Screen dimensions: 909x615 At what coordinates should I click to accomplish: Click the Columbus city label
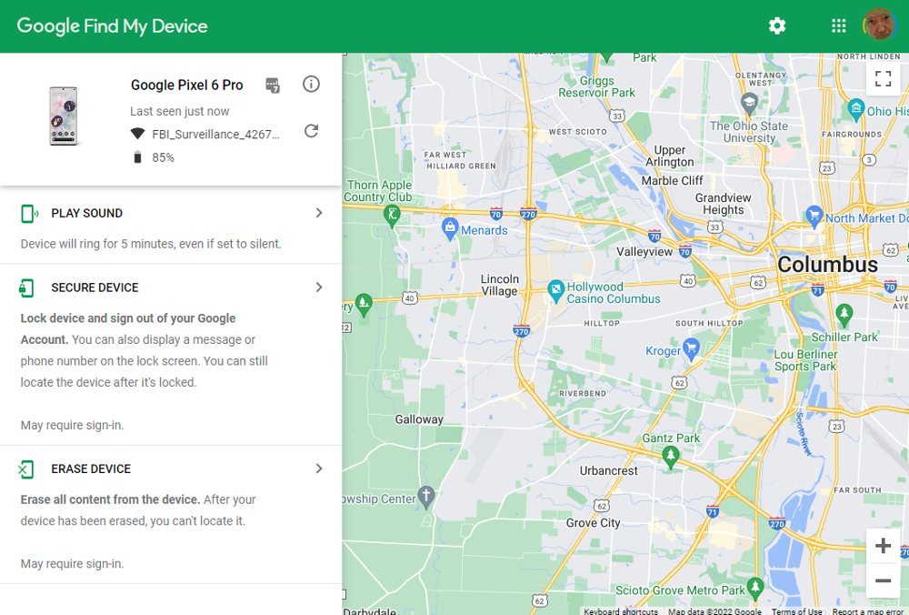tap(827, 265)
